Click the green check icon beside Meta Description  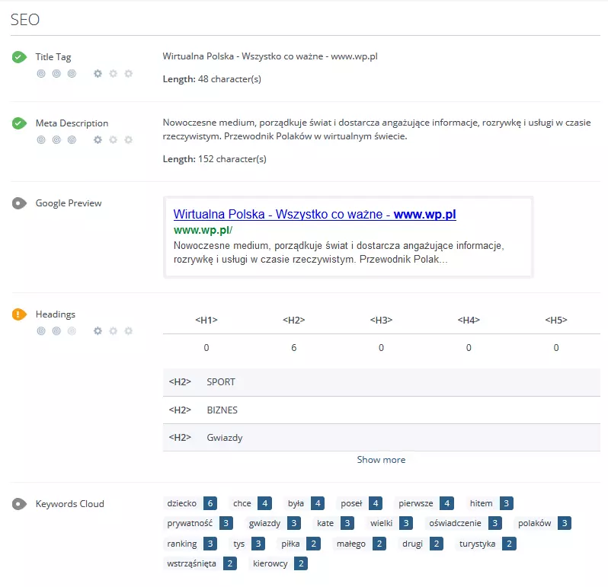coord(19,123)
